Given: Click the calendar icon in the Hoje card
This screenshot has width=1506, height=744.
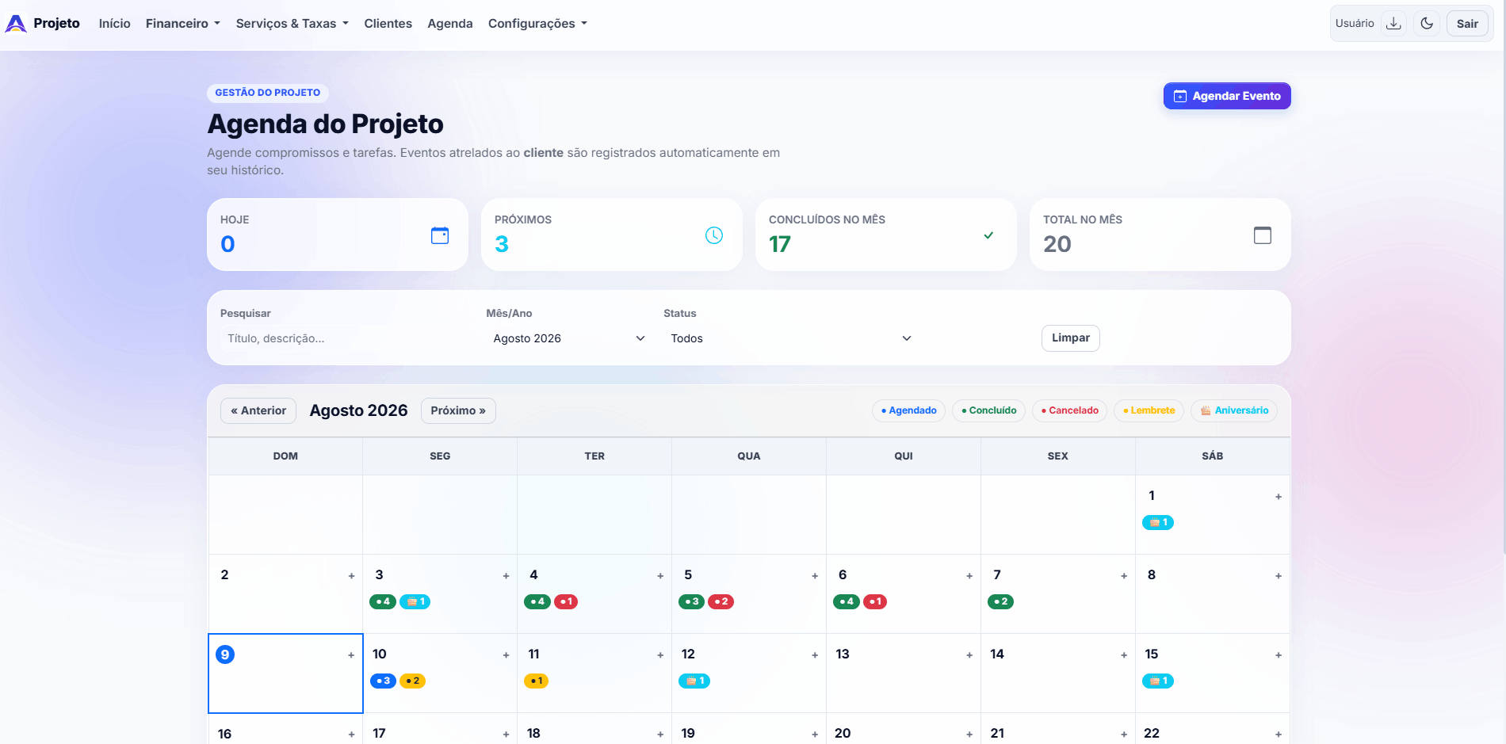Looking at the screenshot, I should pos(440,235).
